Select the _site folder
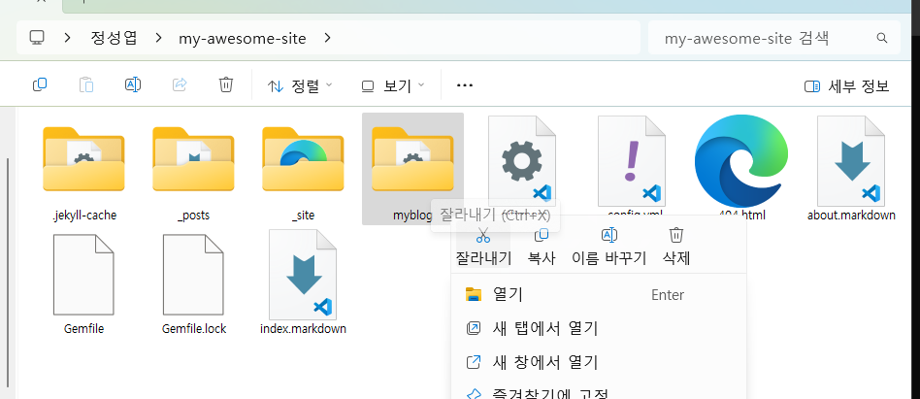This screenshot has height=399, width=920. click(x=303, y=170)
